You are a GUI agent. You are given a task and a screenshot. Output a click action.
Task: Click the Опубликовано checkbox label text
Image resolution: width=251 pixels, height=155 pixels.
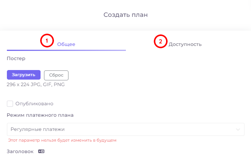[x=34, y=104]
